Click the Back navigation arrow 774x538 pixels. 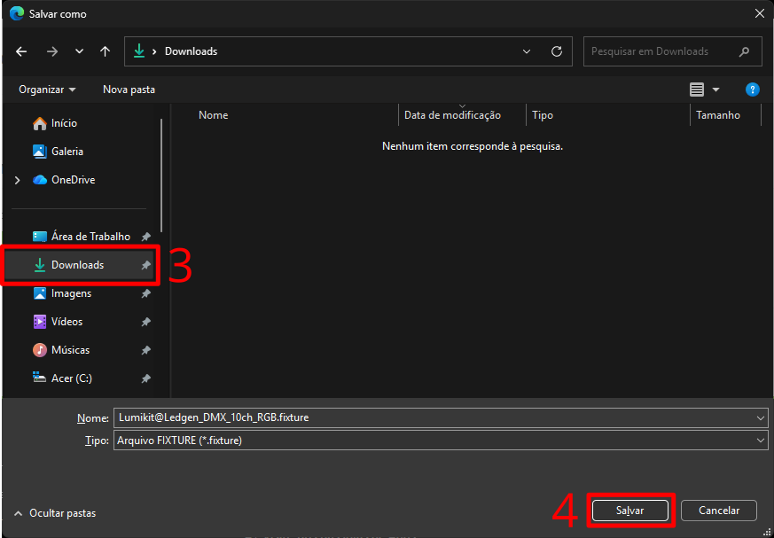[21, 51]
